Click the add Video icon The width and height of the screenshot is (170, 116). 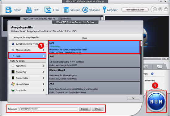[9, 10]
